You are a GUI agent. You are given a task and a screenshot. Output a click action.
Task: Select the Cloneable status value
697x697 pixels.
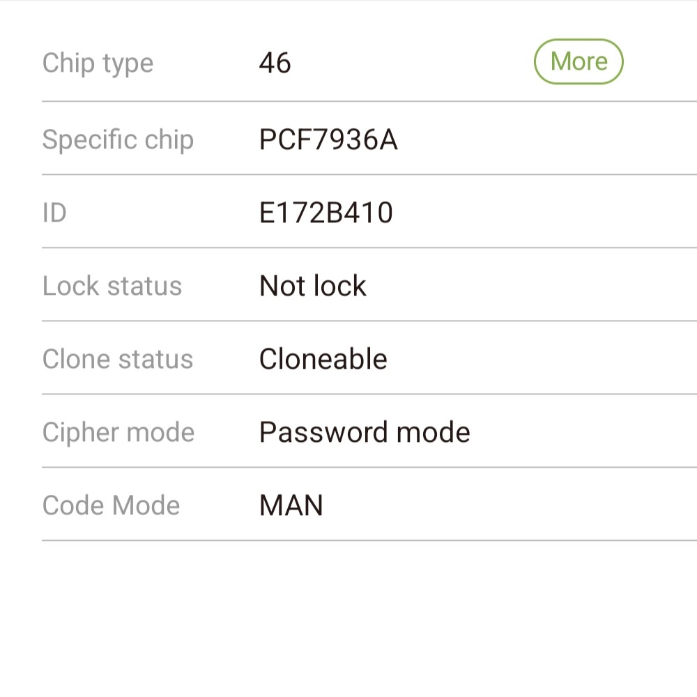point(323,360)
